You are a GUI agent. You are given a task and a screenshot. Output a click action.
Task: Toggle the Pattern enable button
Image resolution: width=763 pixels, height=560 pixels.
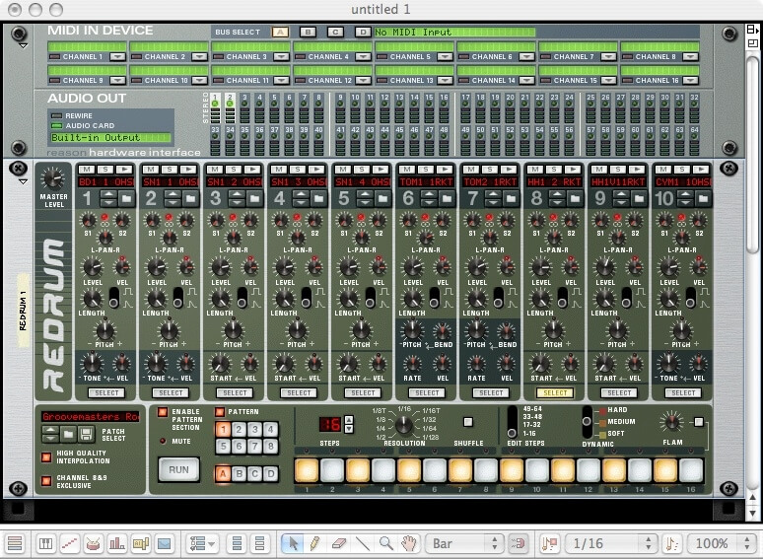[x=220, y=412]
